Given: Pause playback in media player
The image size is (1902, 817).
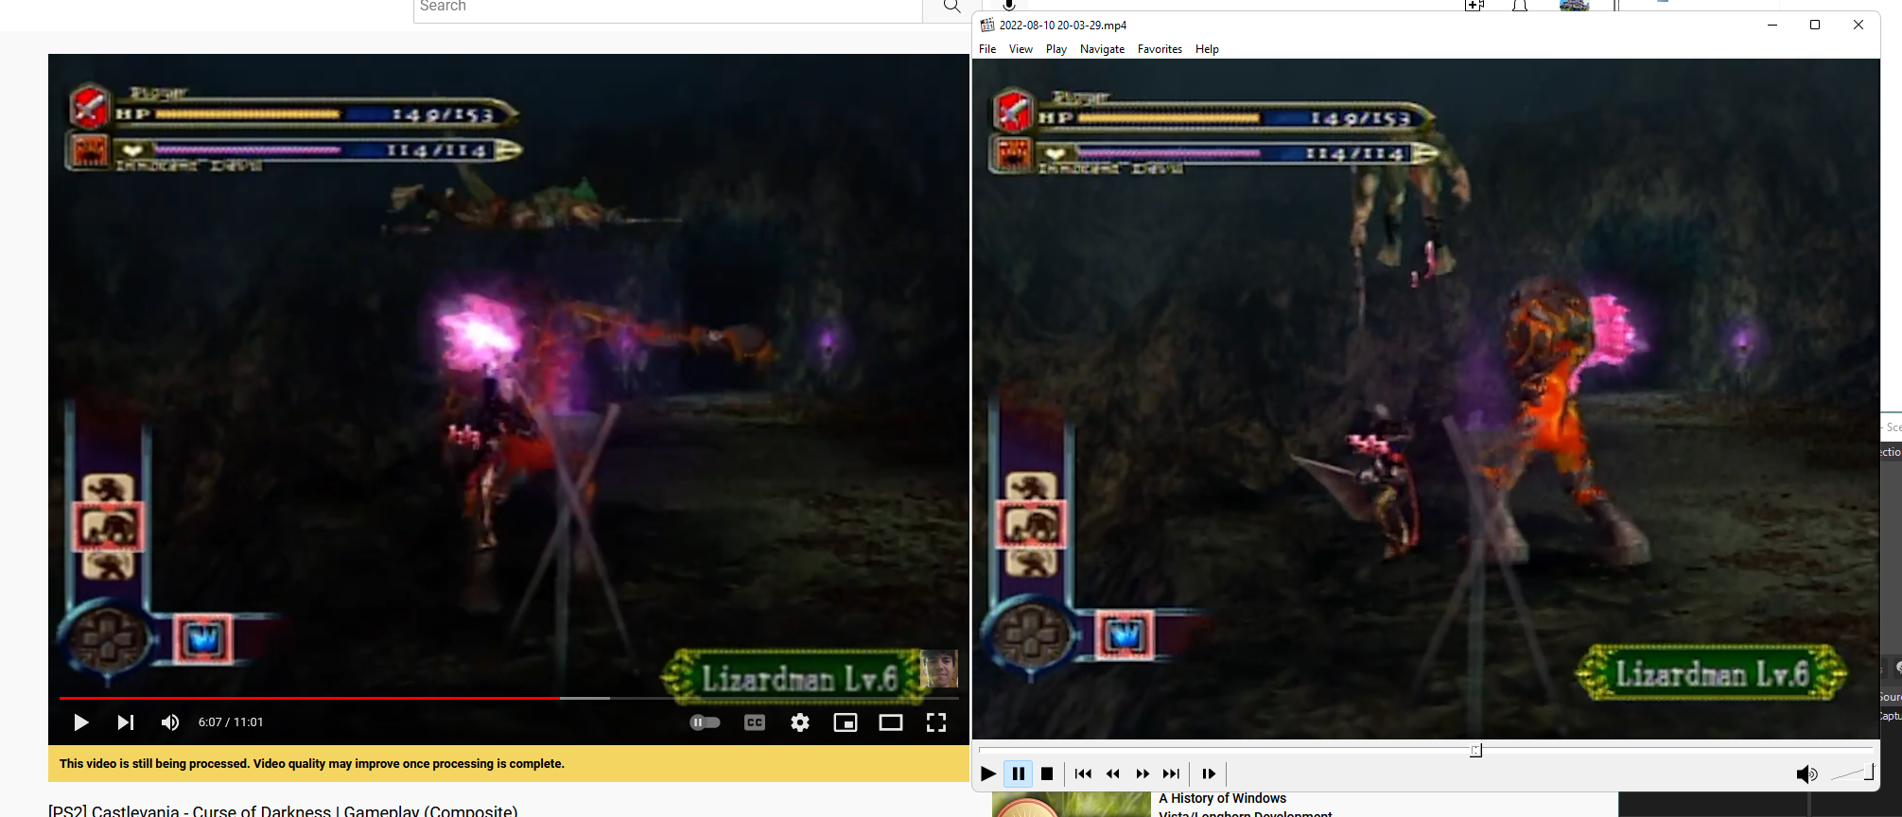Looking at the screenshot, I should tap(1018, 774).
